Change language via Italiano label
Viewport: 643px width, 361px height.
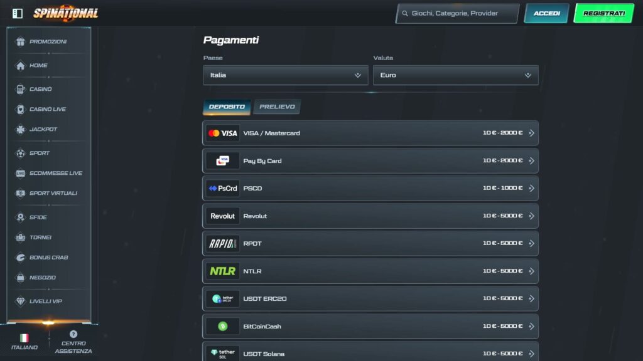[x=24, y=347]
